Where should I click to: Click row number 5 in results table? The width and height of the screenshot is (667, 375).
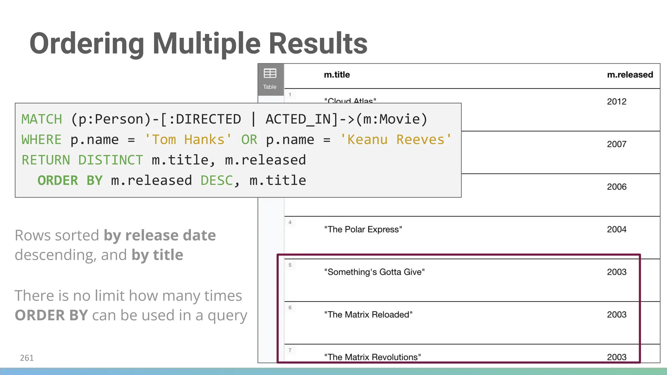point(290,265)
